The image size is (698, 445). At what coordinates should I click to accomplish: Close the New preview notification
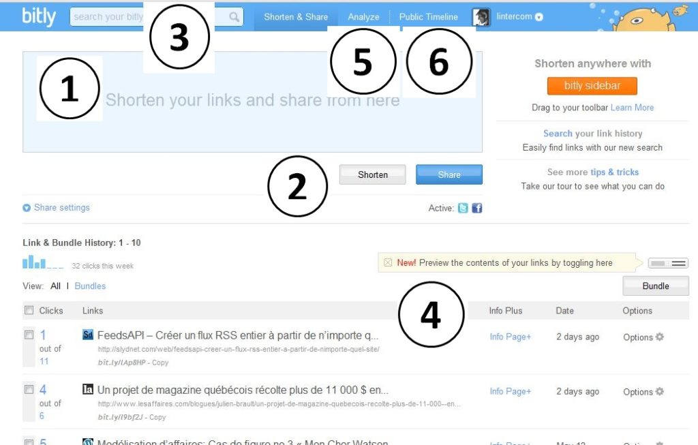click(388, 262)
